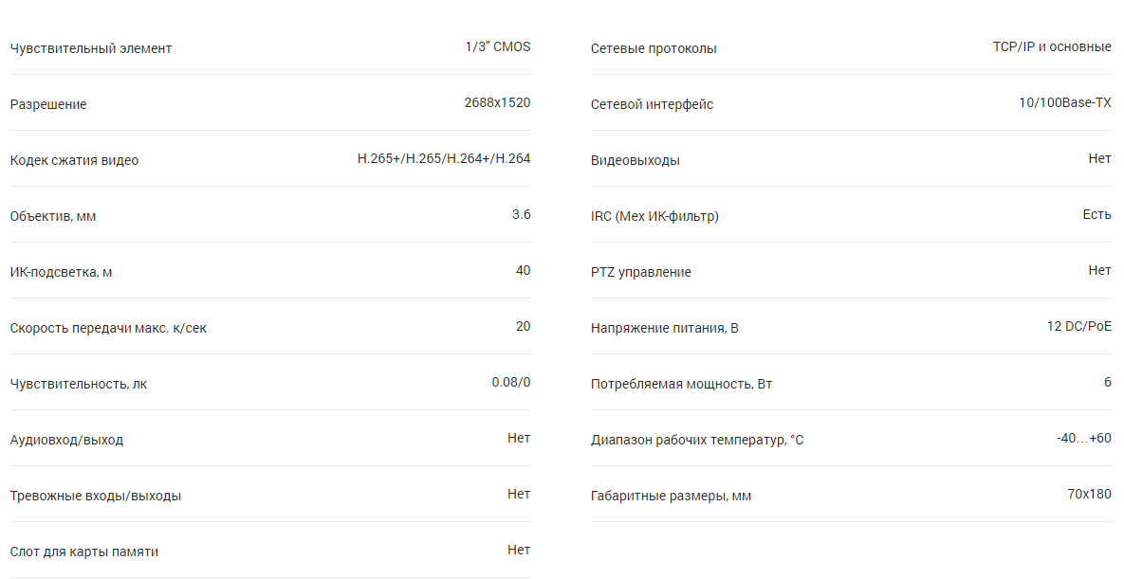
Task: Click the "Чувствительный элемент" label
Action: click(91, 48)
